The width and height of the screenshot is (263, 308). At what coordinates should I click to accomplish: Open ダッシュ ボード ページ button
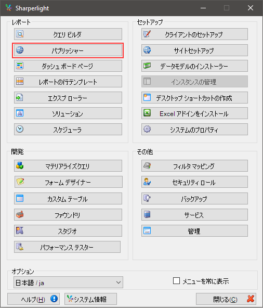(x=68, y=66)
